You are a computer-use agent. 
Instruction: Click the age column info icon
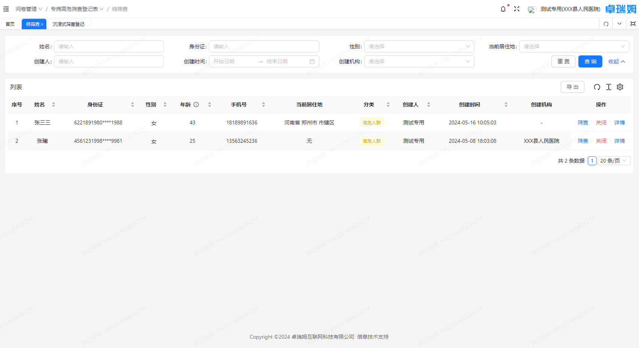196,105
